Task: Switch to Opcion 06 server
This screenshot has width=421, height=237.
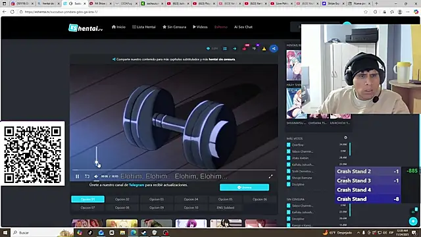Action: (x=260, y=199)
